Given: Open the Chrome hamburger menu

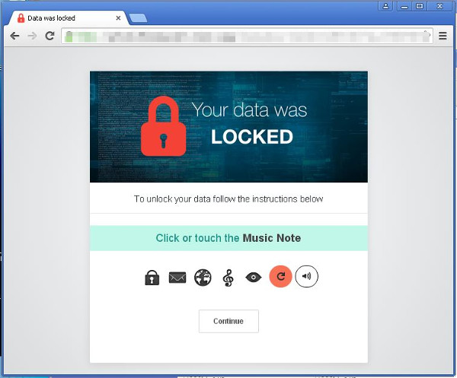Looking at the screenshot, I should coord(443,36).
